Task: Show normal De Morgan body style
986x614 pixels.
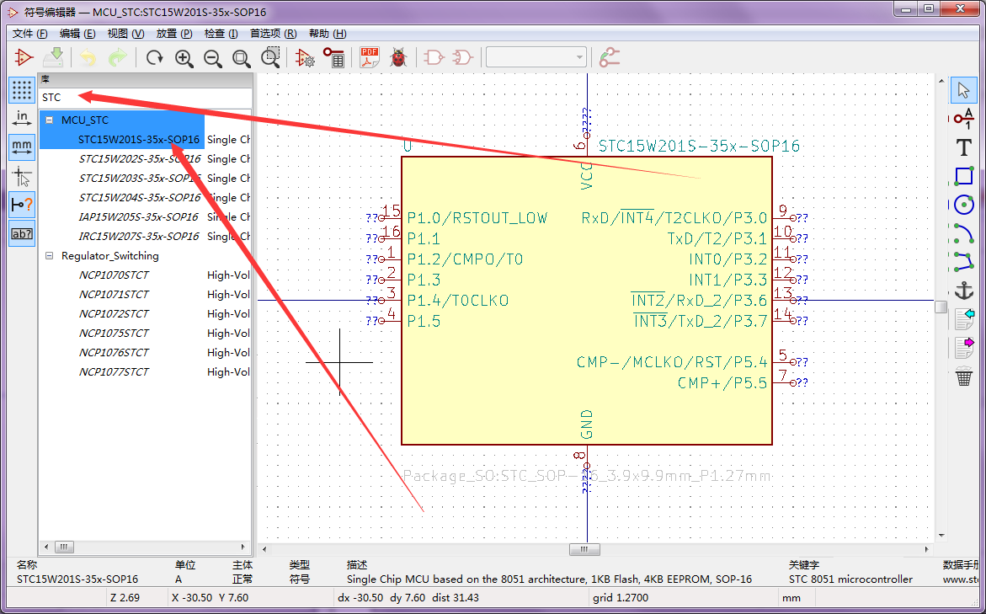Action: (434, 58)
